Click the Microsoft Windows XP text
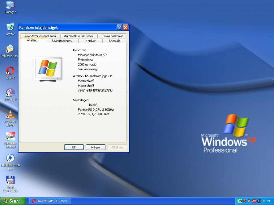The width and height of the screenshot is (274, 205). (x=92, y=55)
